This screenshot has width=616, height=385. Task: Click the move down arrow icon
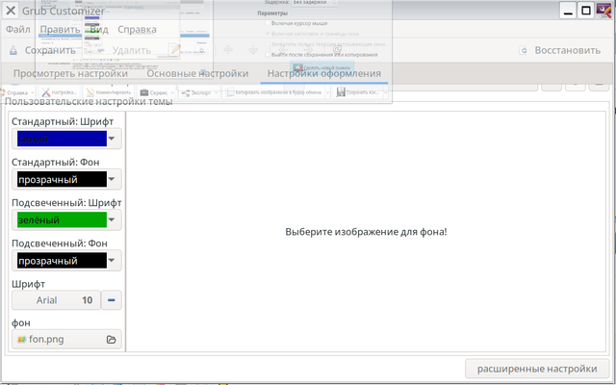coord(253,50)
